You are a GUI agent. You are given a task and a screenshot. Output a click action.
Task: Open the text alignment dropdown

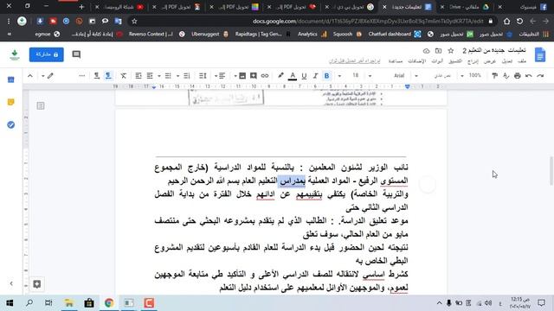click(219, 76)
